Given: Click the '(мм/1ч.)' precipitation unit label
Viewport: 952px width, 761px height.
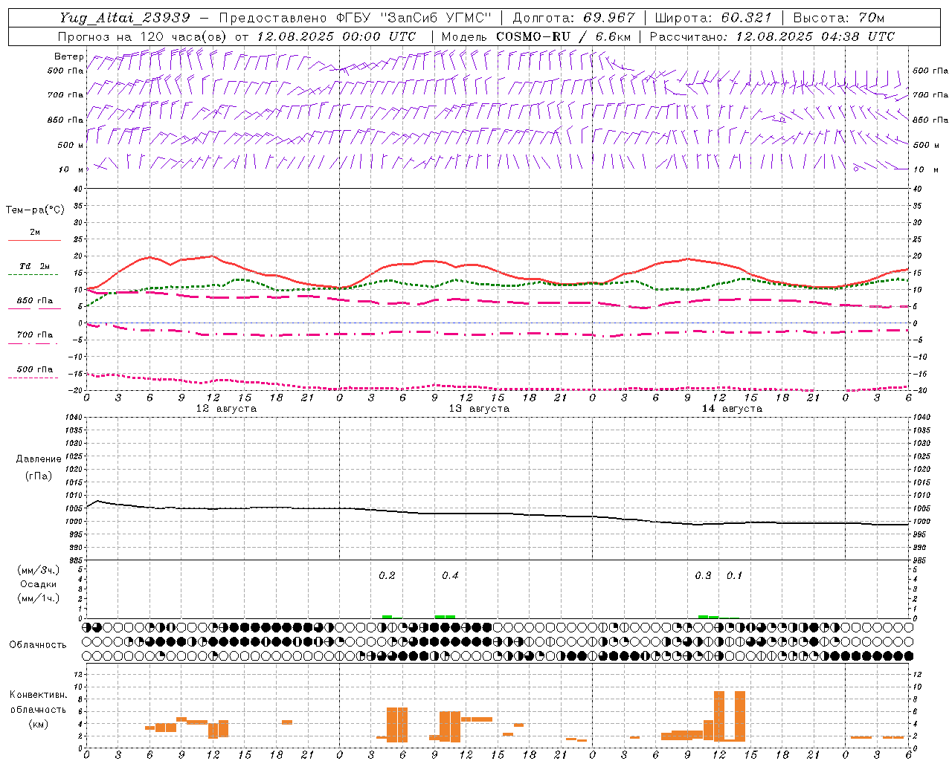Looking at the screenshot, I should point(38,598).
